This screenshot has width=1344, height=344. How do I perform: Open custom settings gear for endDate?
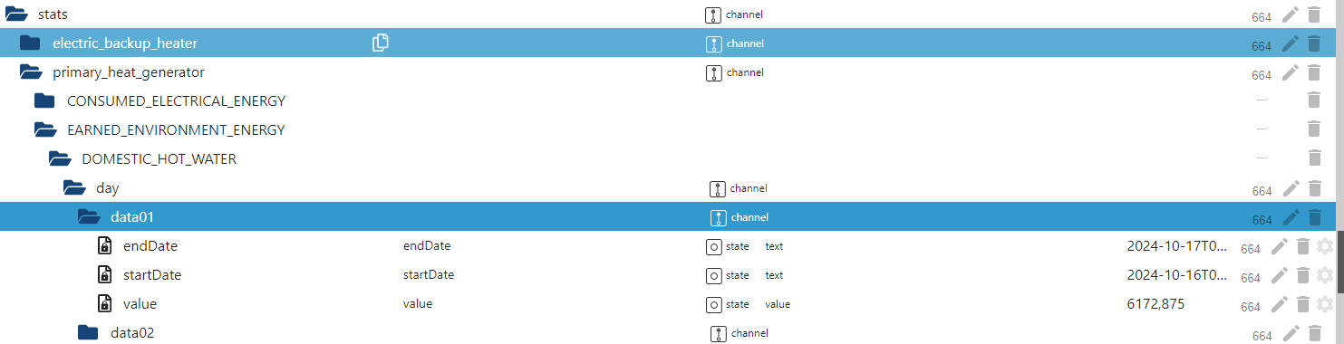[x=1325, y=246]
